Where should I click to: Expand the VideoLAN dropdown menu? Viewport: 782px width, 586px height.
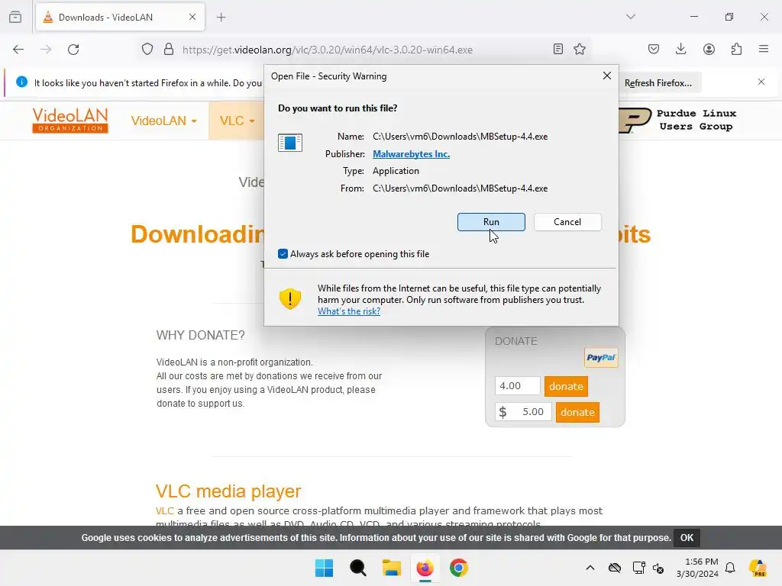click(163, 121)
